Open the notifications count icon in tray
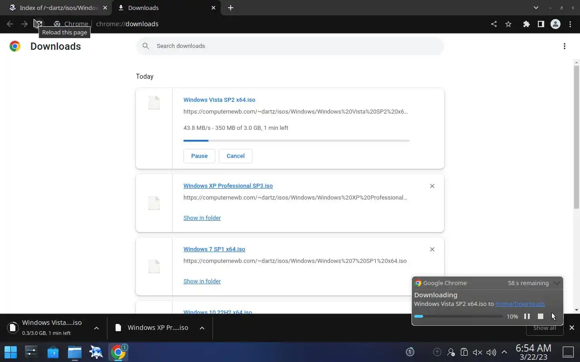 click(410, 352)
